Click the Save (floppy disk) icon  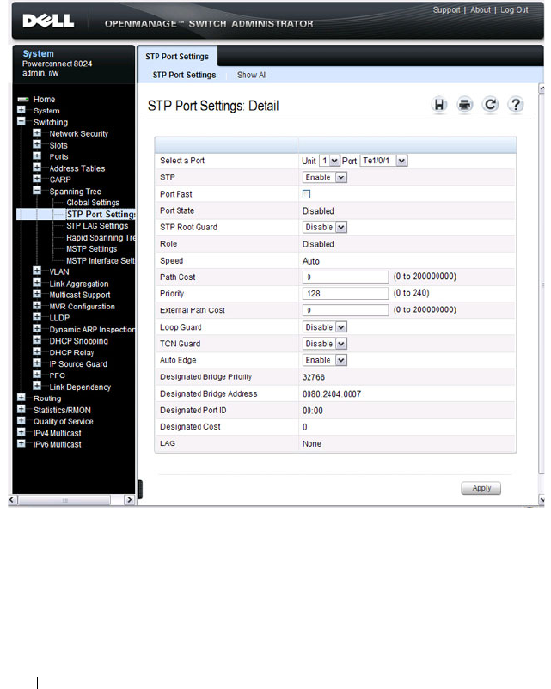click(x=439, y=105)
